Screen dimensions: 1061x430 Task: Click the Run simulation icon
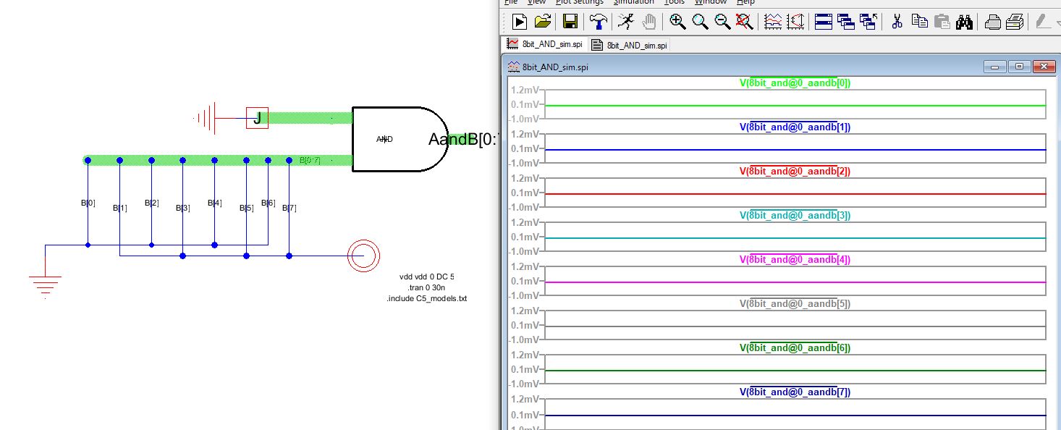click(x=519, y=22)
